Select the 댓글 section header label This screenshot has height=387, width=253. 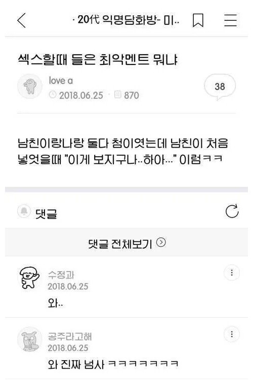(46, 213)
